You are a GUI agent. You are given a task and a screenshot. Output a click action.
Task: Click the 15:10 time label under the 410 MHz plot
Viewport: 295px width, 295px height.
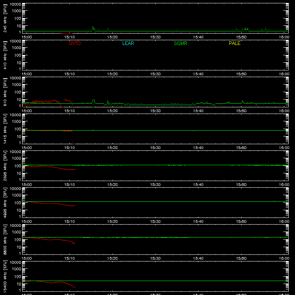point(69,74)
